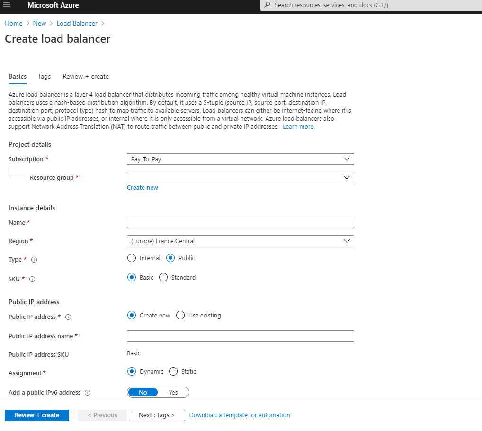Select the Public load balancer type
This screenshot has width=482, height=431.
click(170, 258)
